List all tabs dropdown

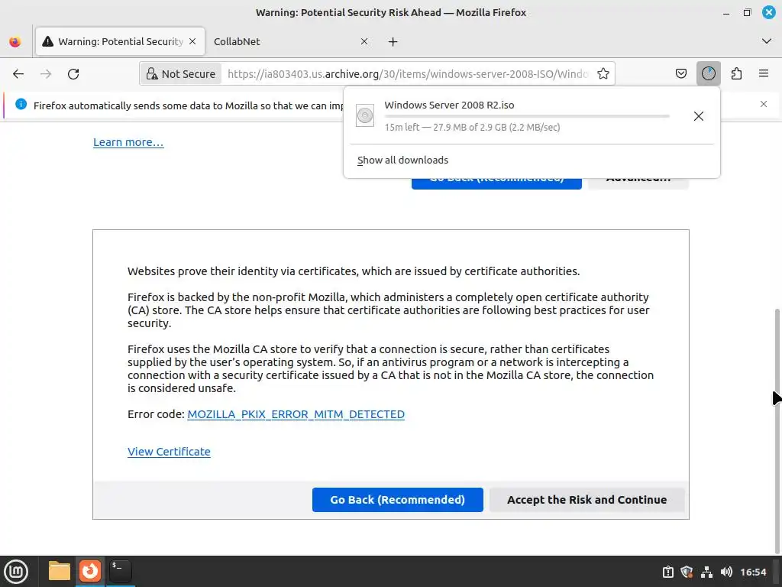click(x=767, y=41)
